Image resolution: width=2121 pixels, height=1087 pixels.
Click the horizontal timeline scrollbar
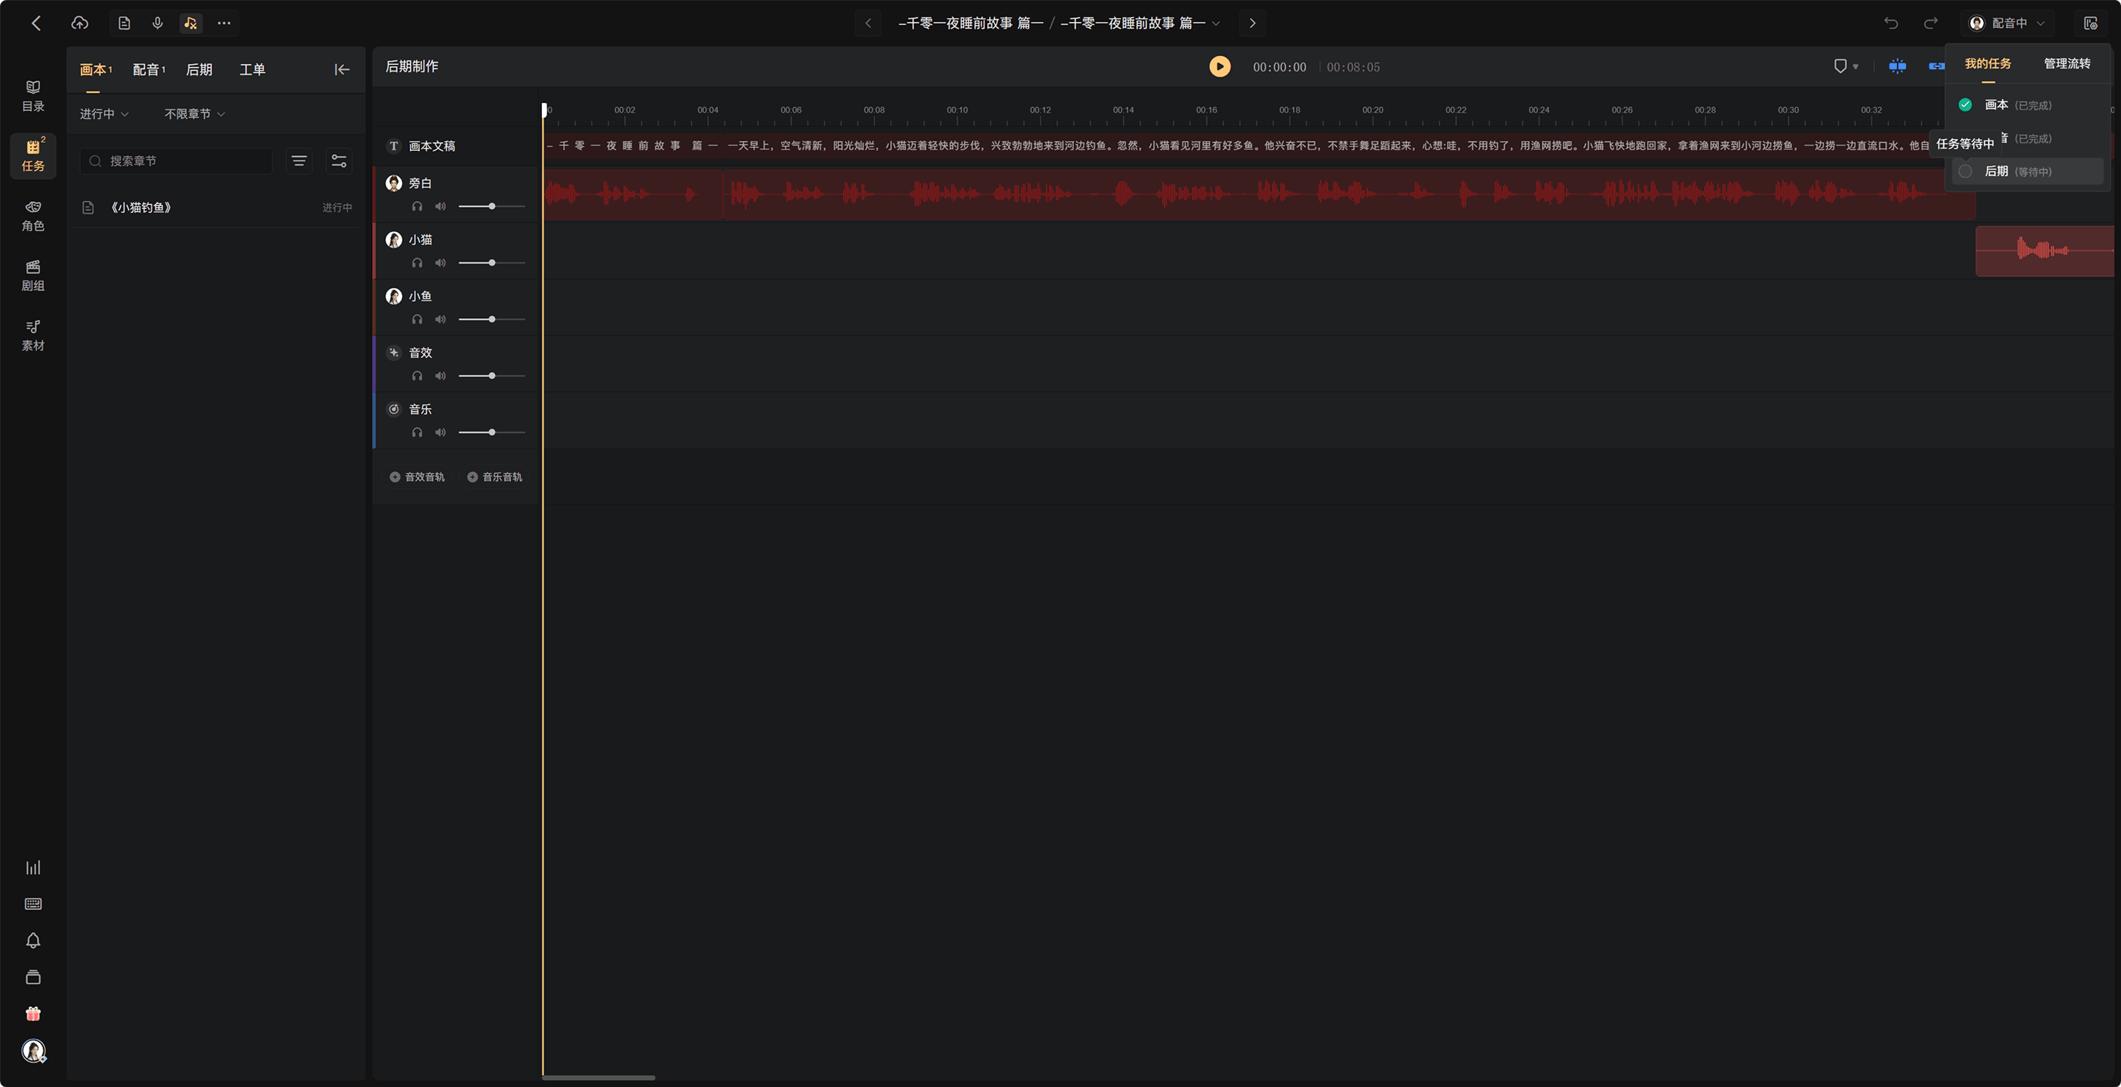[x=599, y=1077]
